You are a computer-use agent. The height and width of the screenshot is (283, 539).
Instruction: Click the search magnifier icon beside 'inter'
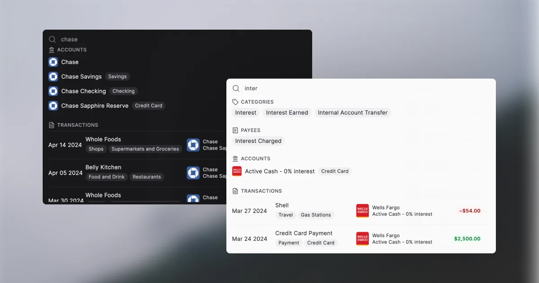coord(236,88)
